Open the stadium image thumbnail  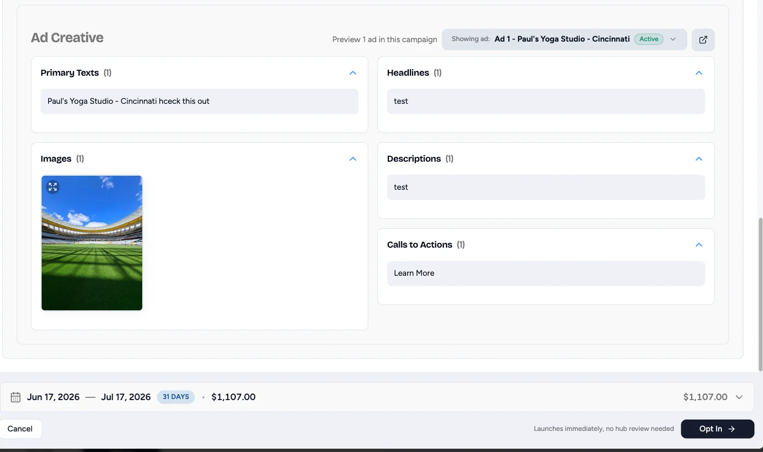click(92, 243)
